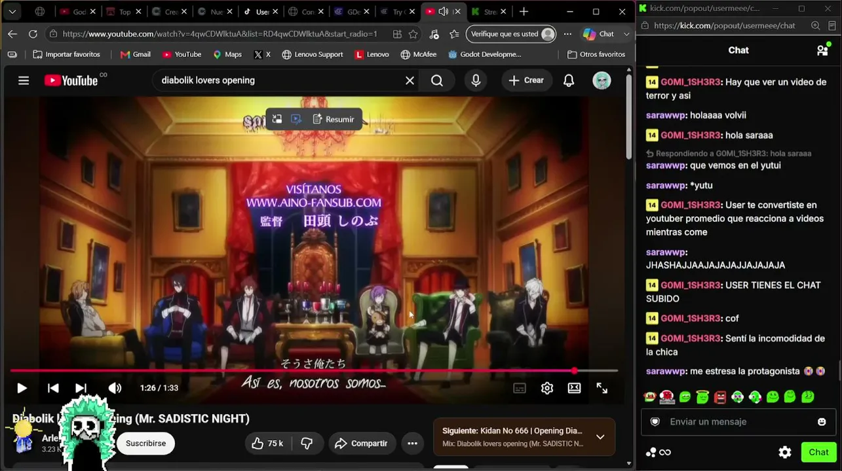
Task: Open the emoji picker in Kick chat
Action: click(822, 422)
